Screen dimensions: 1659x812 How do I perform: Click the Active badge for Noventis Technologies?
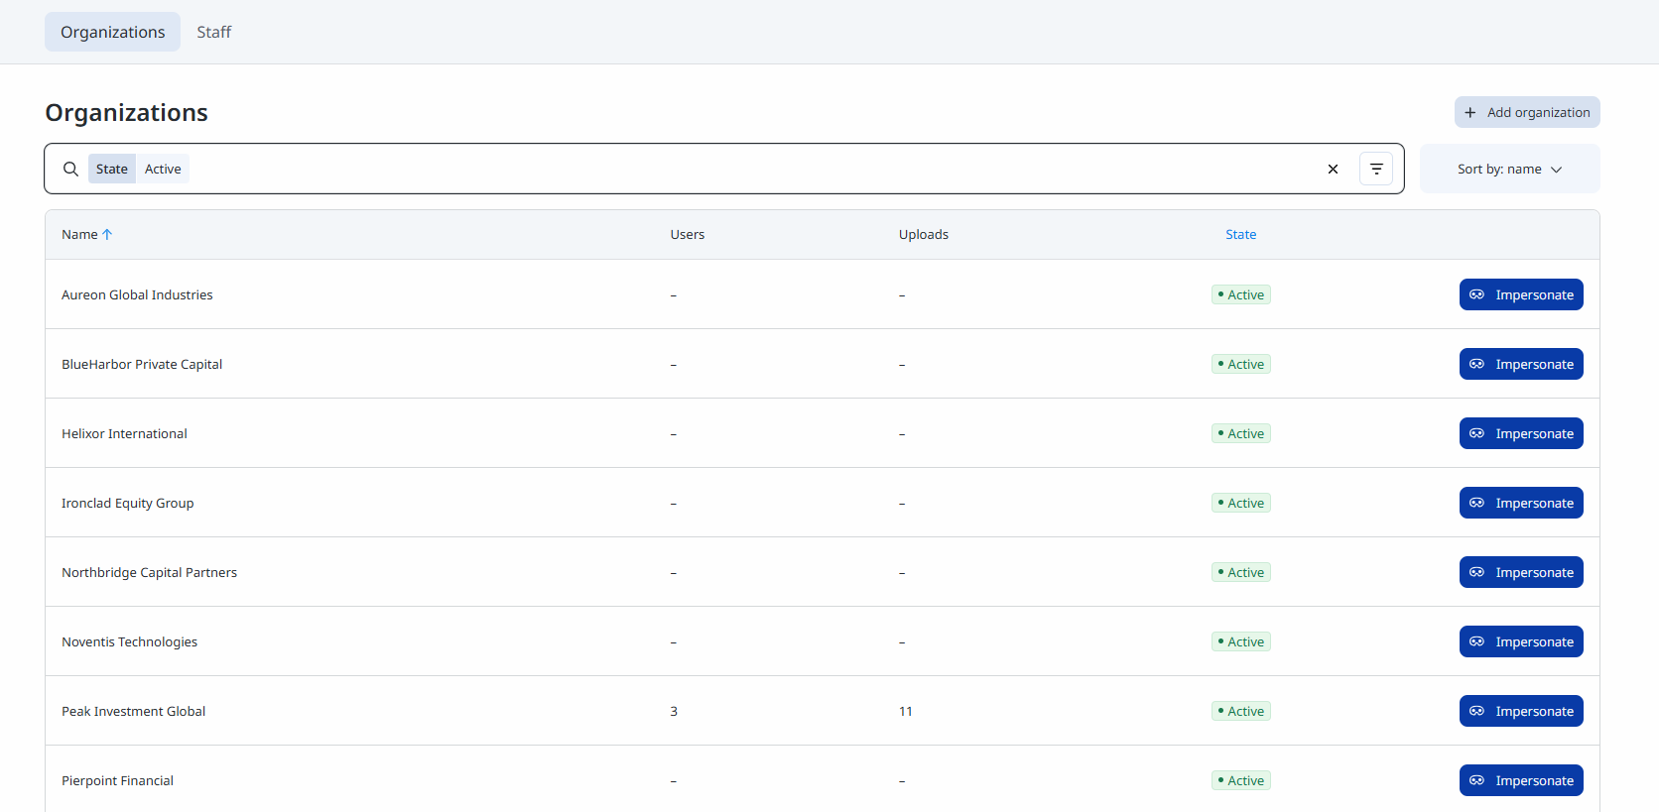(1241, 641)
